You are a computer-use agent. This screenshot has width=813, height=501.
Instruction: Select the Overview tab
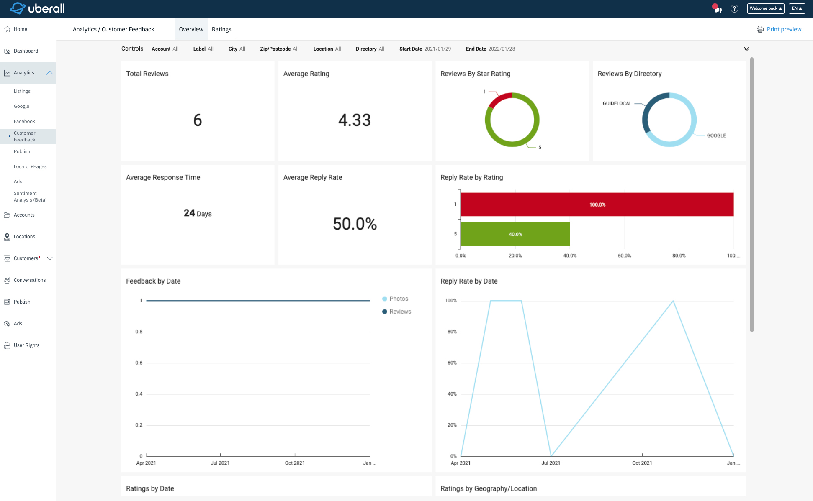click(x=191, y=29)
